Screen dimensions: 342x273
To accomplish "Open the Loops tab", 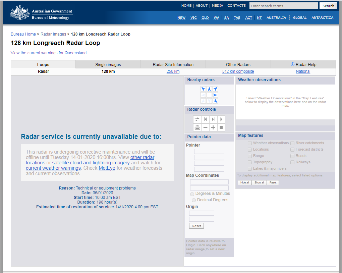I will (x=43, y=64).
